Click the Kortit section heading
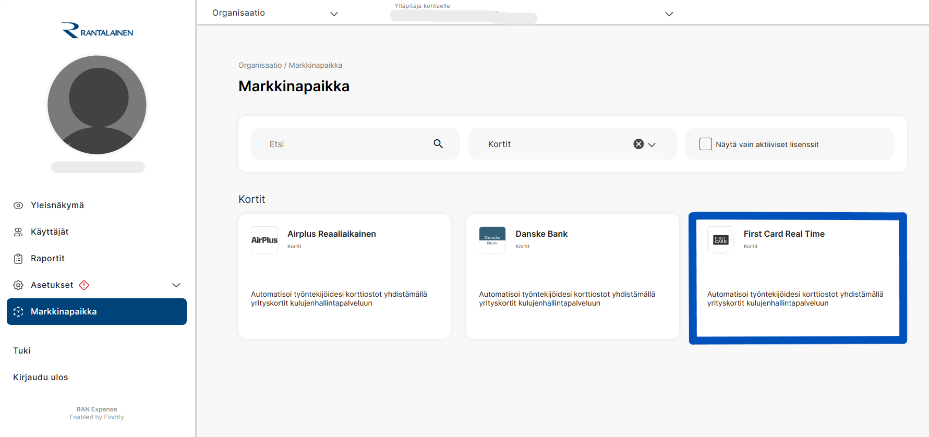The width and height of the screenshot is (929, 437). pos(252,199)
